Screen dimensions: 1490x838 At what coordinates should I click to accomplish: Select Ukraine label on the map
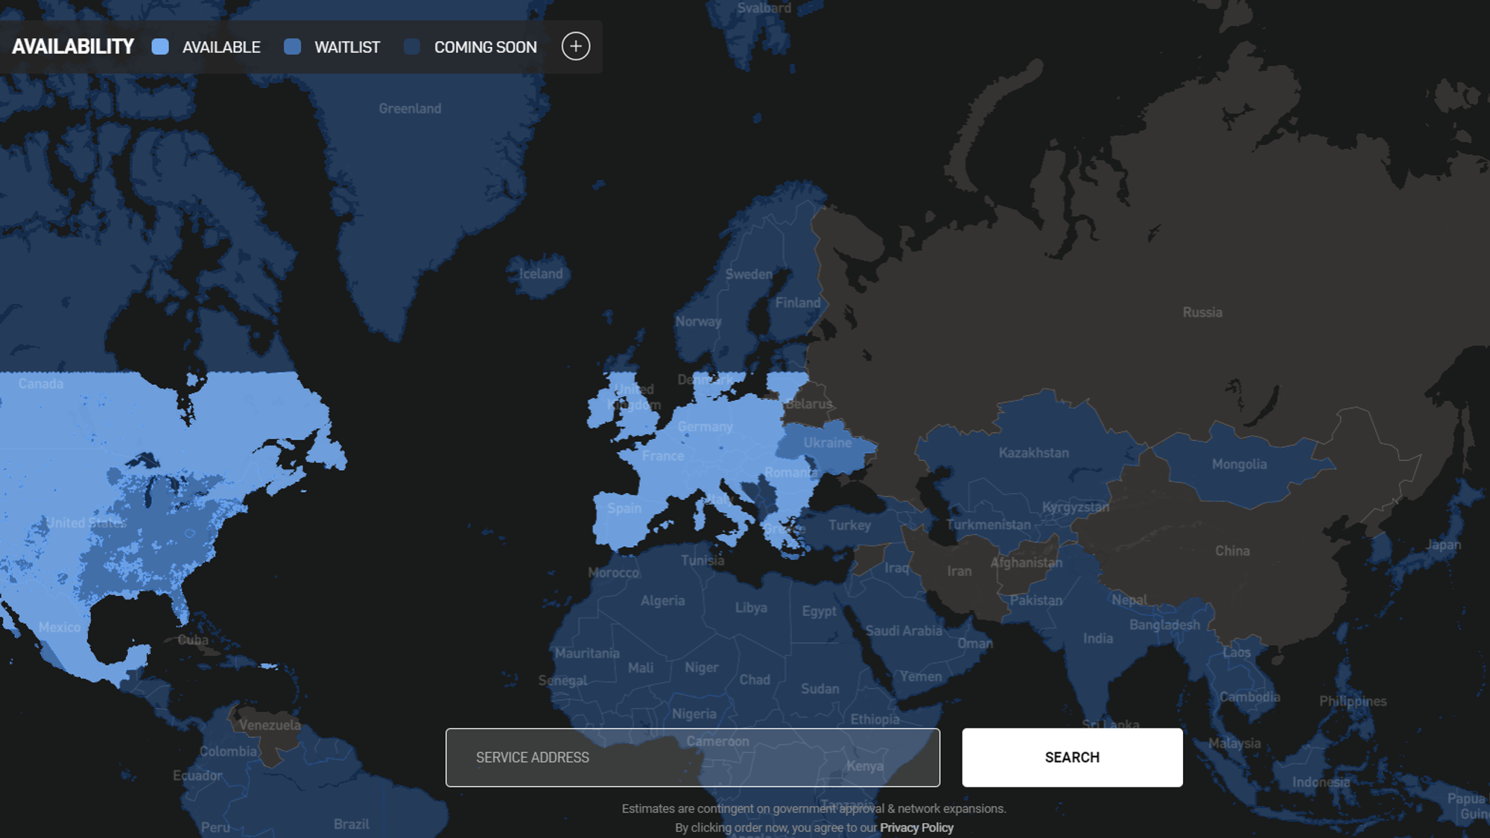tap(827, 442)
